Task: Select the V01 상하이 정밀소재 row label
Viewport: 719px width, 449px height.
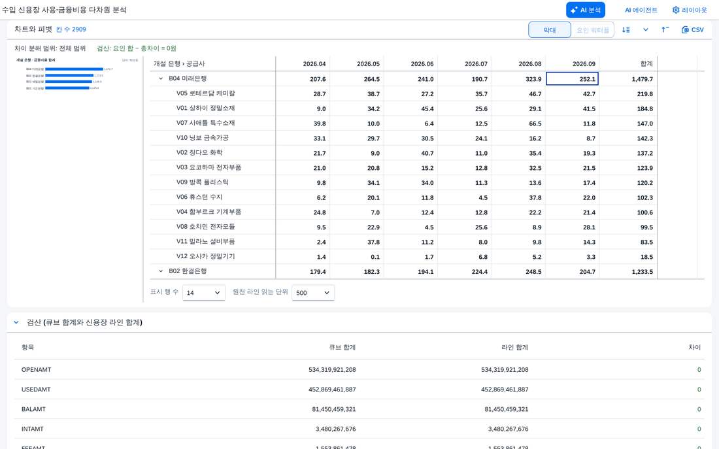Action: [x=206, y=108]
